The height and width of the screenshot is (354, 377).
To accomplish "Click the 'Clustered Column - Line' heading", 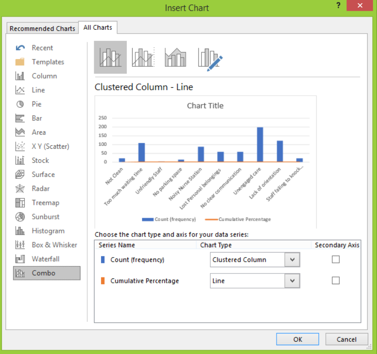I will (x=144, y=87).
